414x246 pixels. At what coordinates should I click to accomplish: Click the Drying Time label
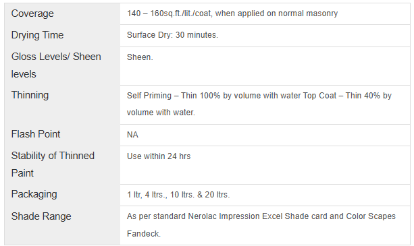pos(37,35)
